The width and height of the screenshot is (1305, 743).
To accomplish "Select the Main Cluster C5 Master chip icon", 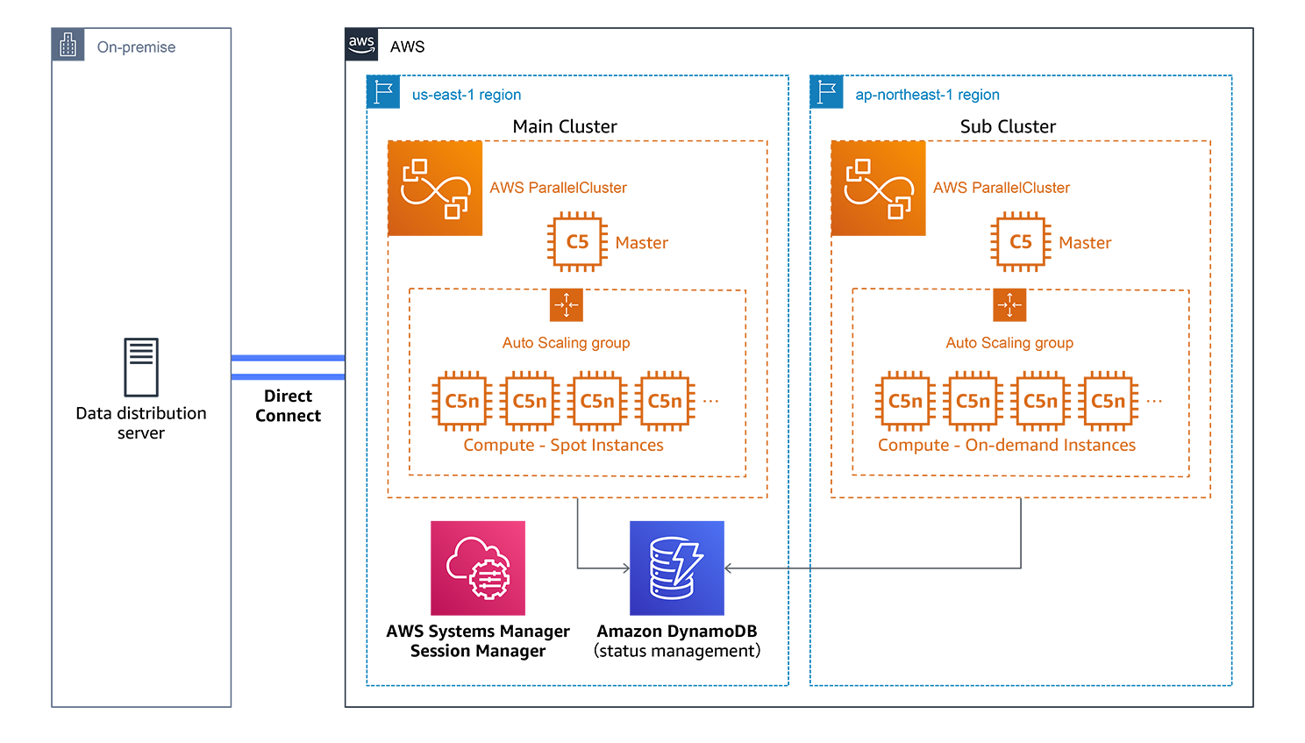I will 577,242.
